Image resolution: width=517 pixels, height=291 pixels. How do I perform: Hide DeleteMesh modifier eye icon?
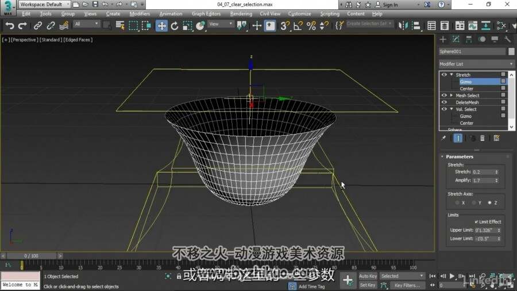[444, 102]
